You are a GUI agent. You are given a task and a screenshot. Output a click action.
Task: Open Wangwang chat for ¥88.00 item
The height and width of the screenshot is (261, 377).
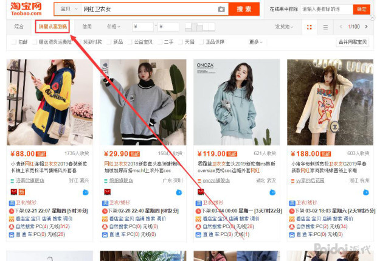point(86,192)
